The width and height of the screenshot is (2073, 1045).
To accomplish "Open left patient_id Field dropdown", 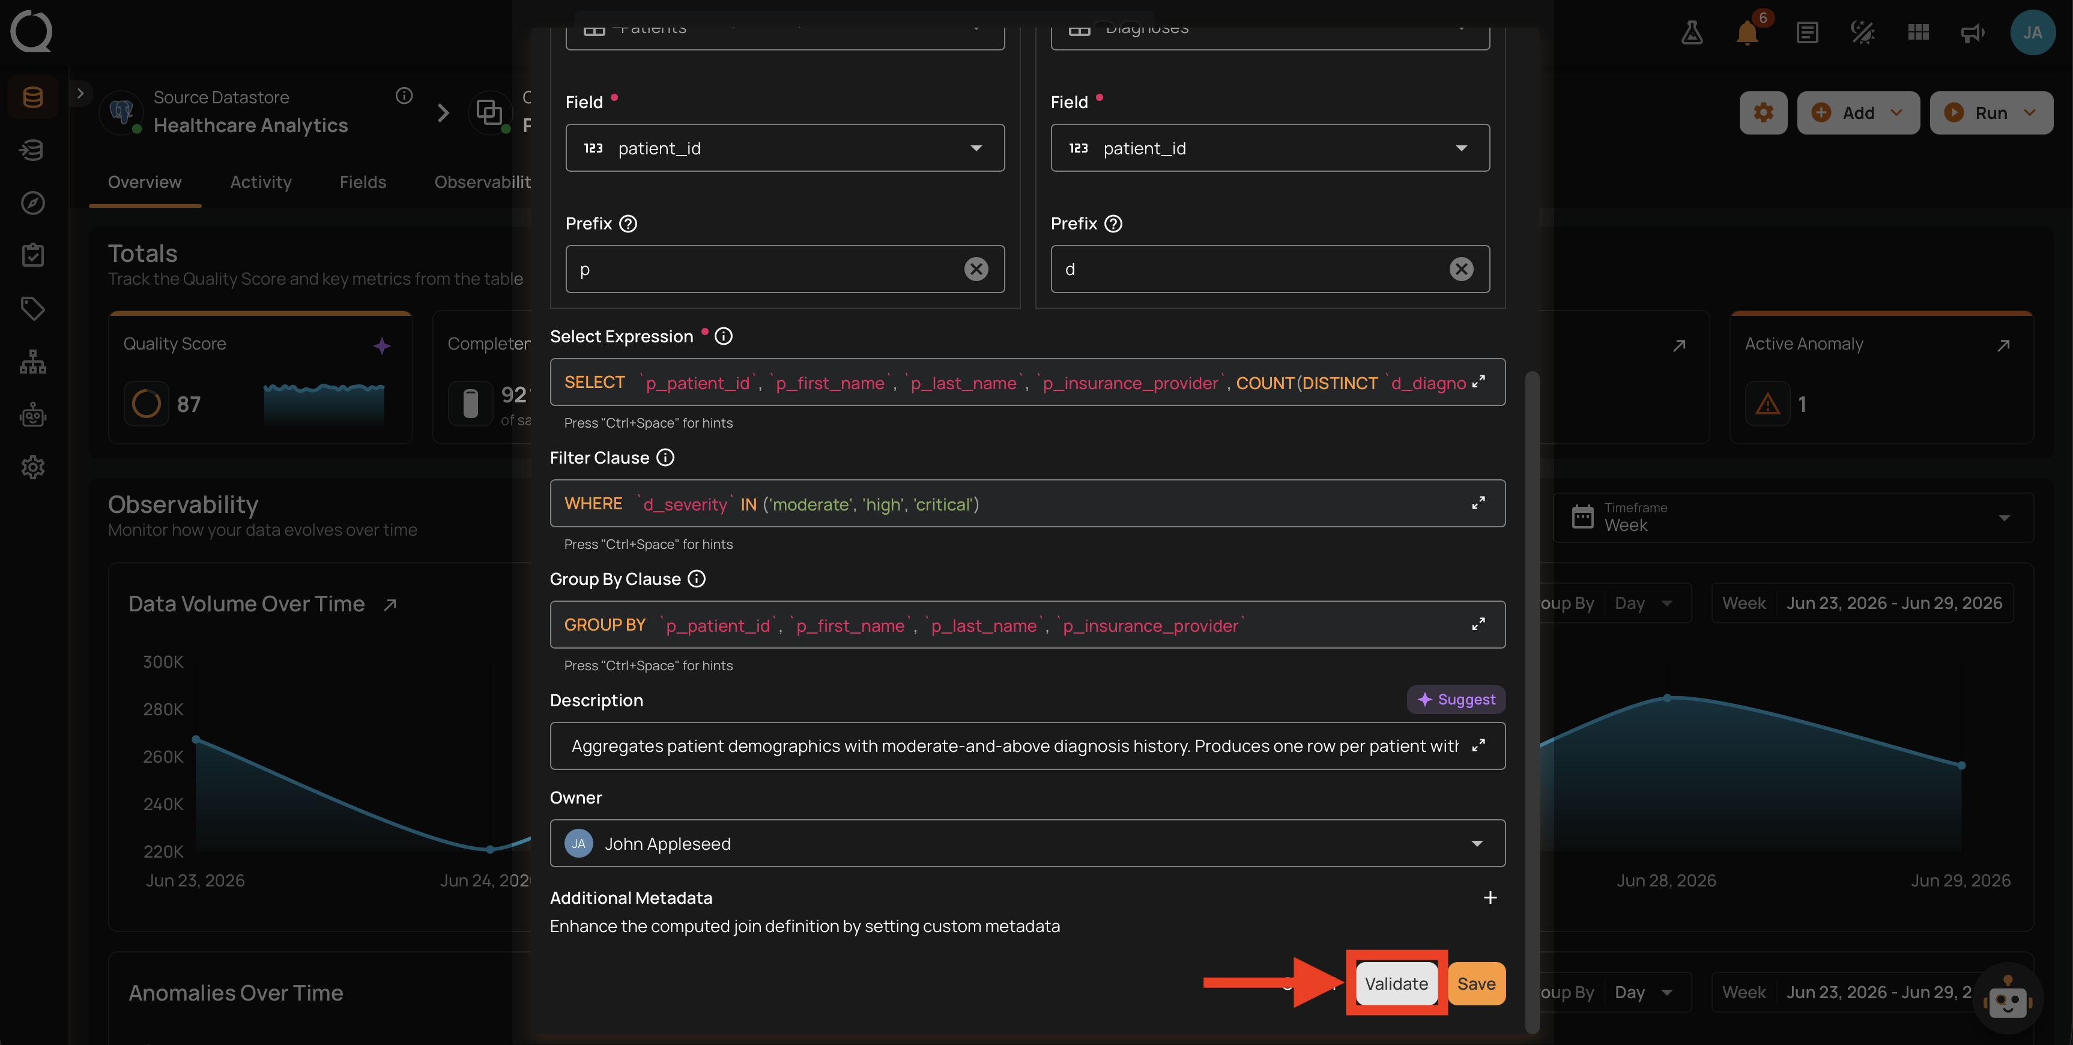I will point(785,148).
